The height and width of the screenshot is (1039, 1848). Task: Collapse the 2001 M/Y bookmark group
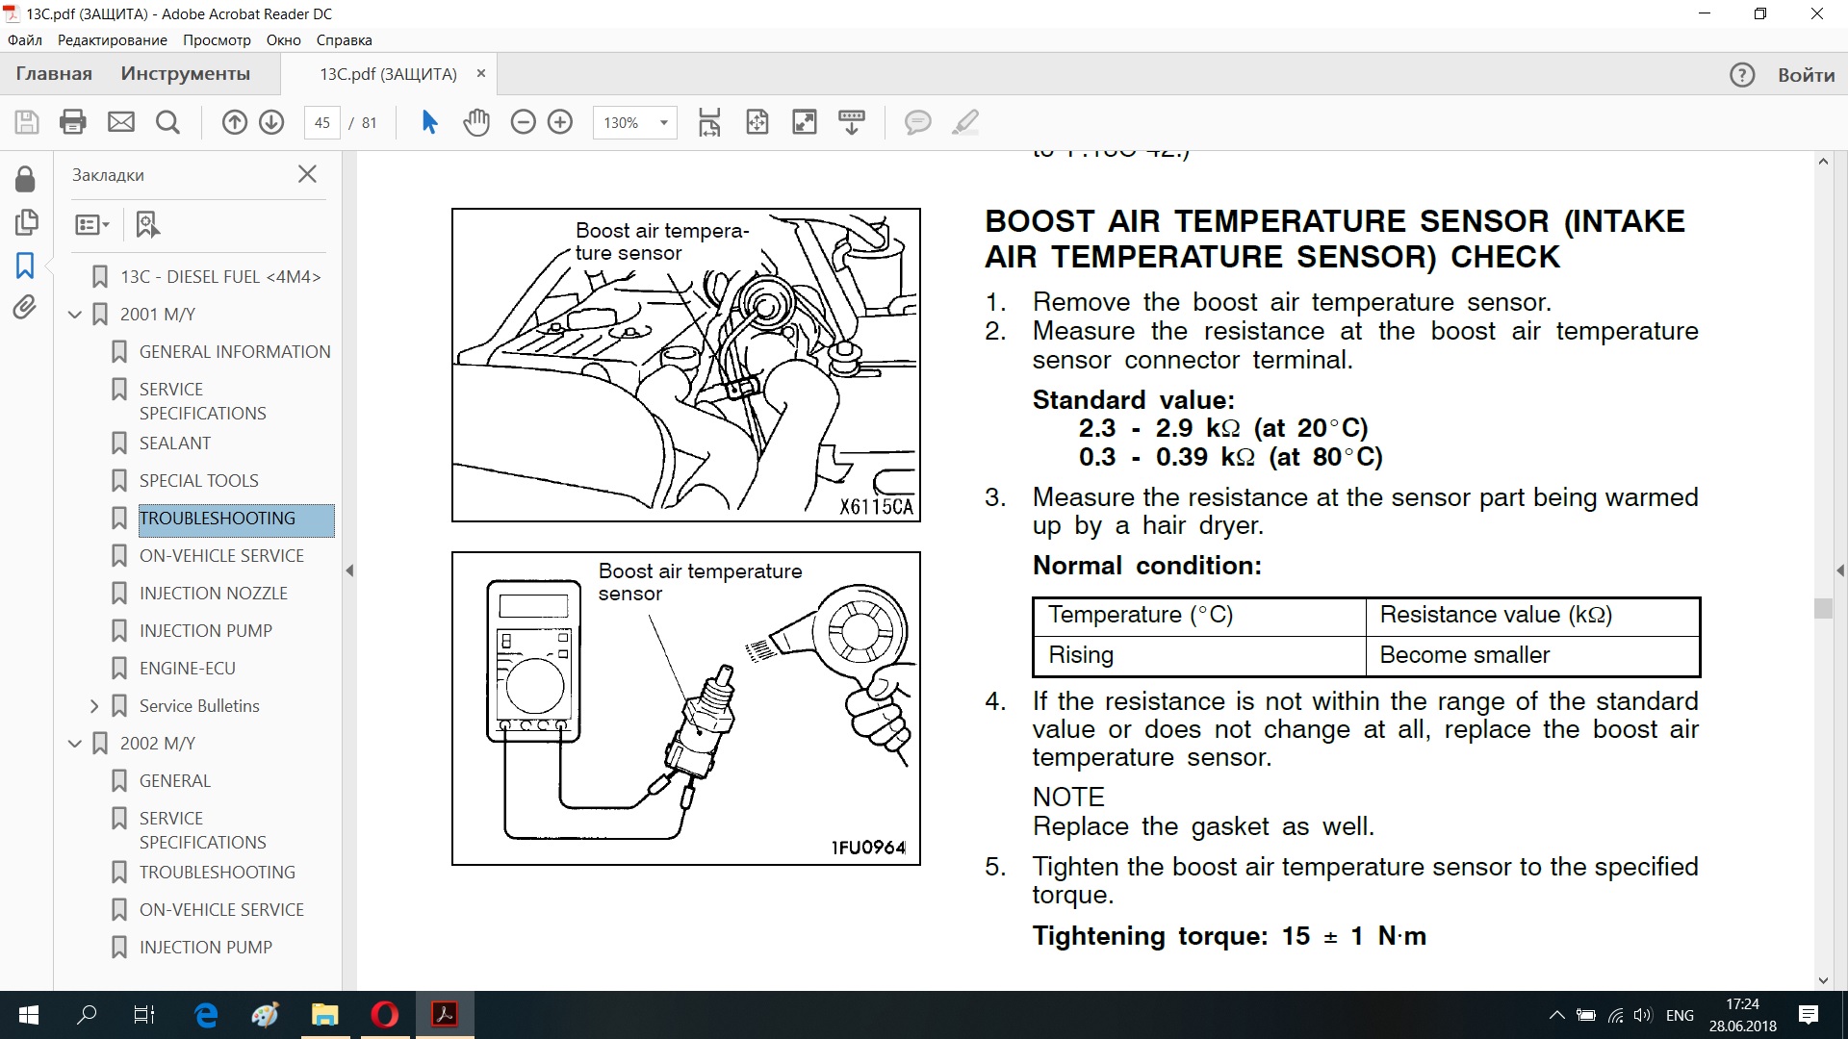click(x=75, y=315)
